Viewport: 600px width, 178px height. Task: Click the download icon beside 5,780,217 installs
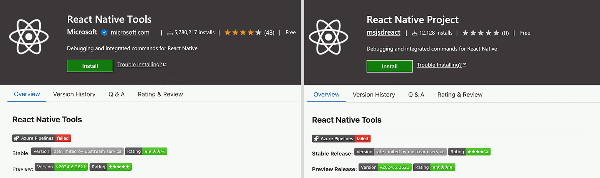point(170,33)
